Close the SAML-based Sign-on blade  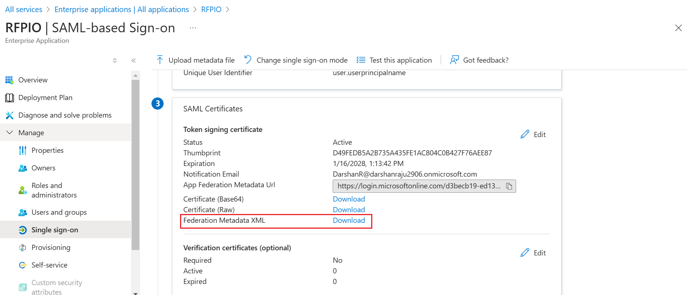[679, 28]
